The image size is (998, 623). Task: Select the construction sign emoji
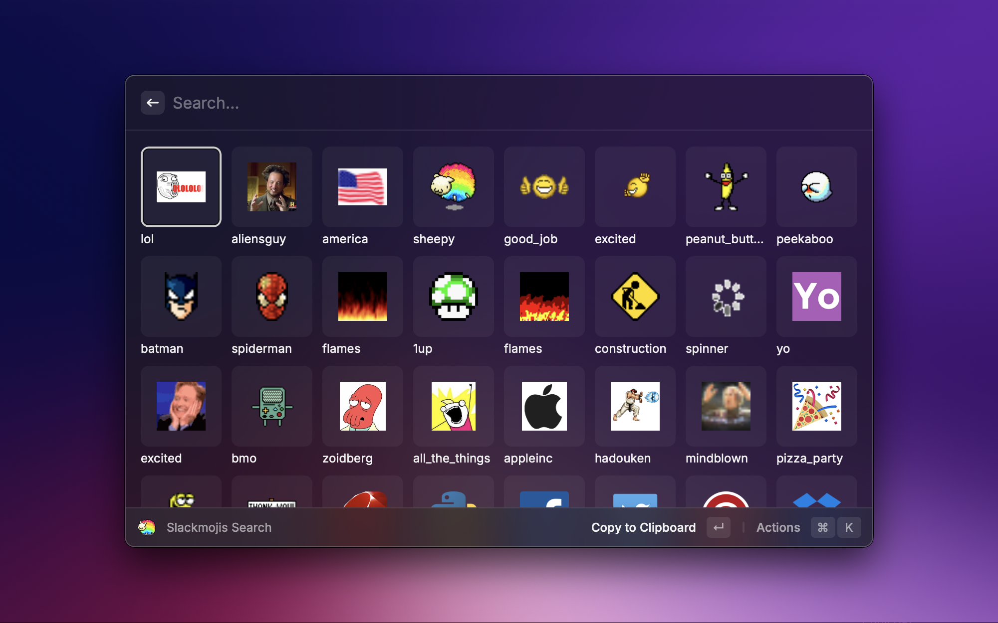[x=635, y=297]
